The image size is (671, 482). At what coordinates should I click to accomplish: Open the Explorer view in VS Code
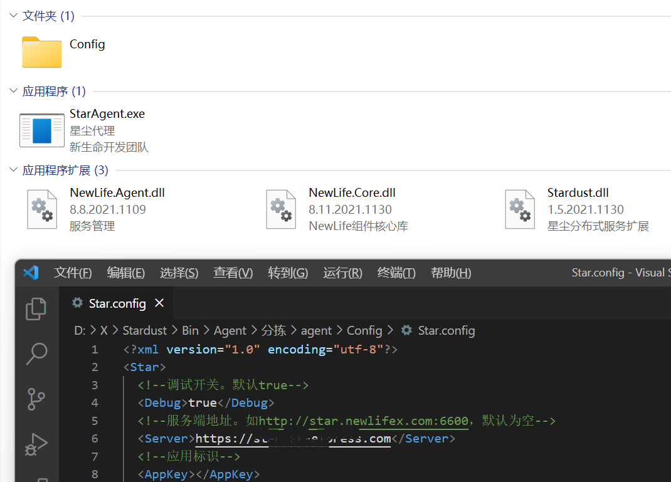[x=36, y=309]
